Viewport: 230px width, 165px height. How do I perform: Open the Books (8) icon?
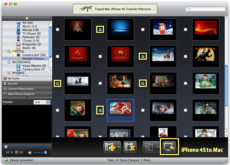(18, 48)
